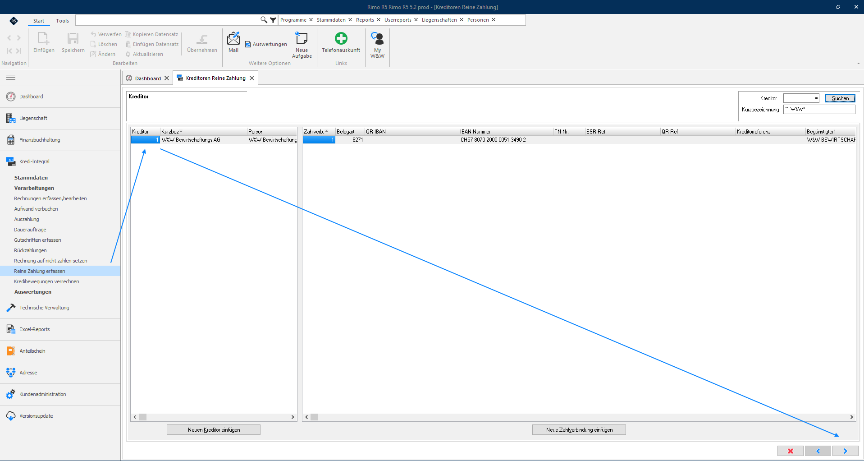864x461 pixels.
Task: Click the creditor list horizontal scrollbar
Action: pyautogui.click(x=214, y=417)
